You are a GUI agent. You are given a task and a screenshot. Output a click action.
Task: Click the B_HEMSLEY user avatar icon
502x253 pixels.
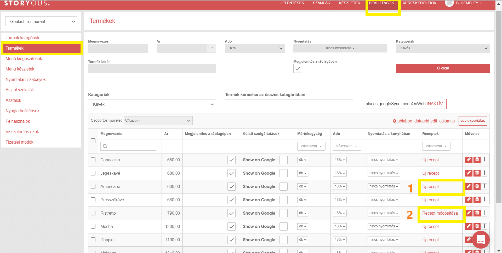click(449, 3)
